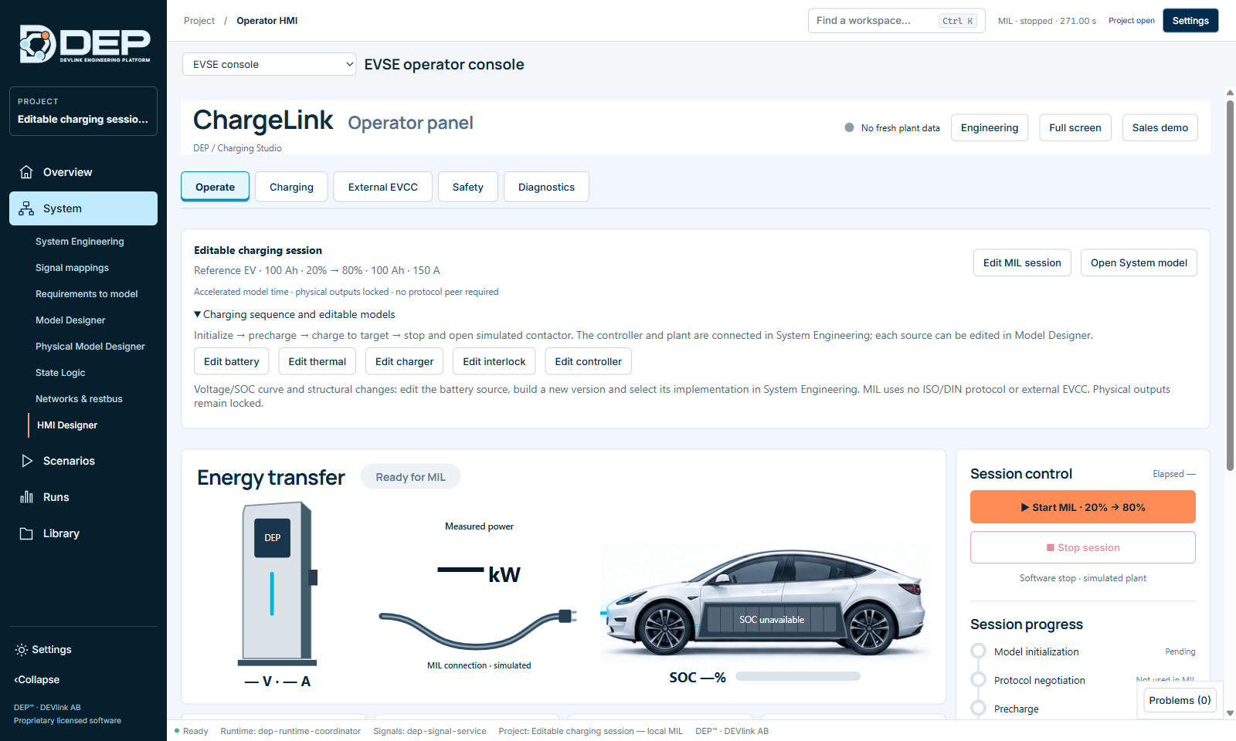This screenshot has width=1236, height=741.
Task: Enter Full screen mode
Action: (x=1075, y=128)
